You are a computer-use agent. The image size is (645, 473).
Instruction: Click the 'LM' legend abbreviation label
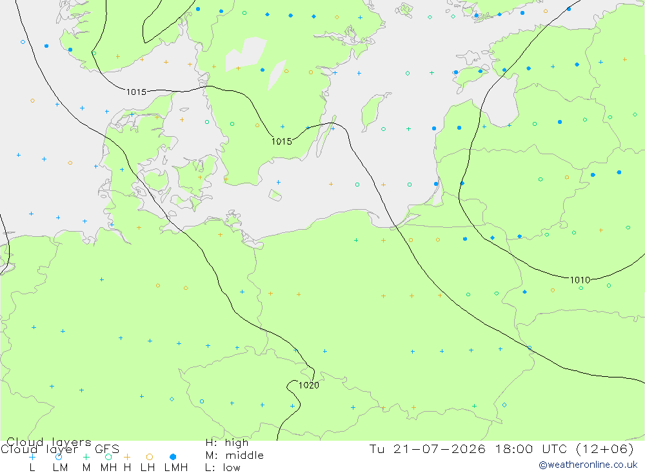click(x=61, y=468)
